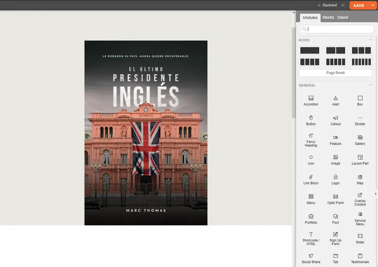Add a Slider module

tap(360, 239)
